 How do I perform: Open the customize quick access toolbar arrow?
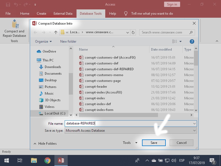point(35,5)
